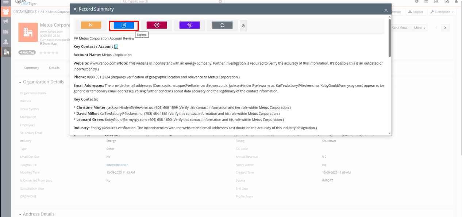Click the Import button
This screenshot has width=462, height=217.
[415, 12]
